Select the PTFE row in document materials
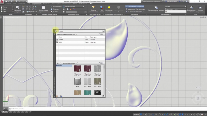This screenshot has height=116, width=207. [80, 42]
